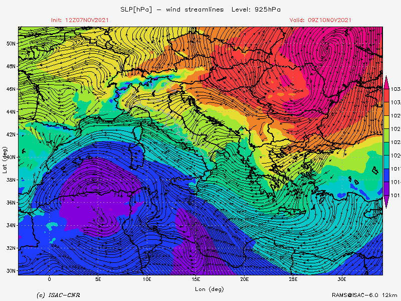Click the '44N' latitude label

[x=11, y=112]
